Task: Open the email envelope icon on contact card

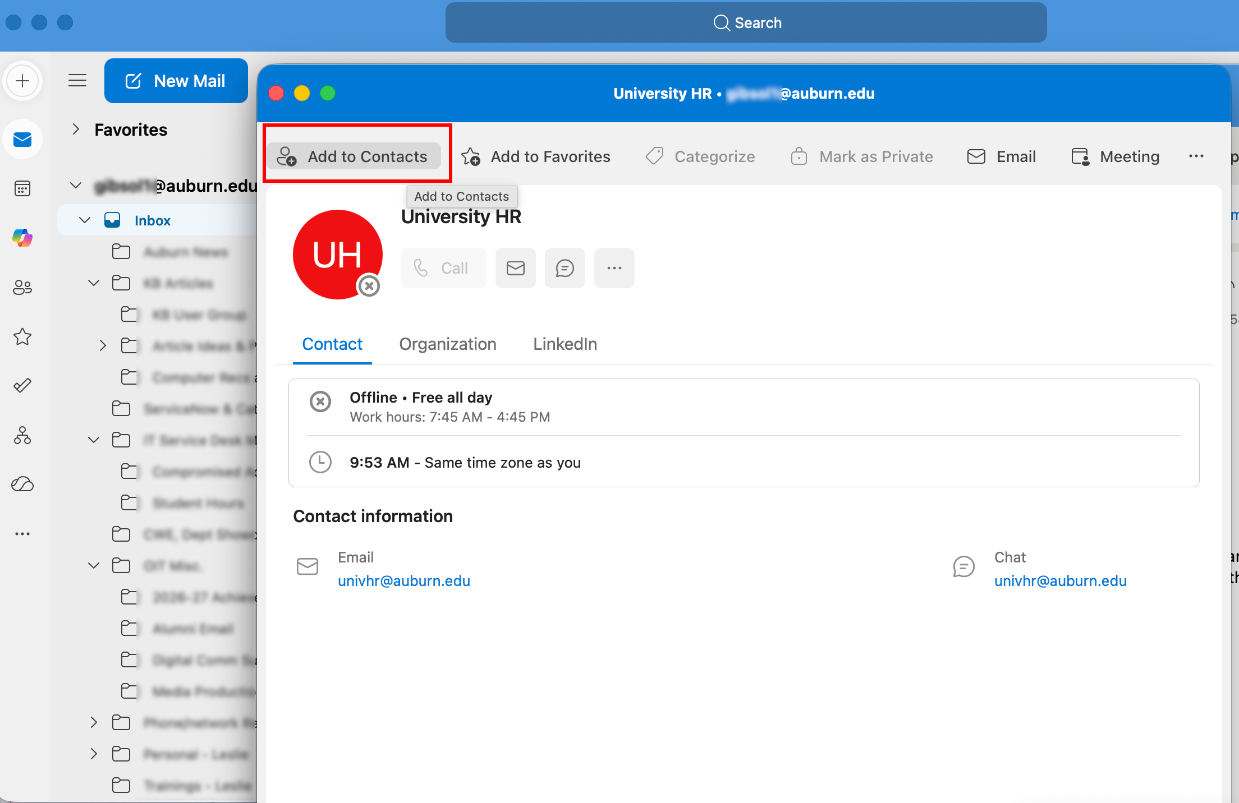Action: tap(515, 267)
